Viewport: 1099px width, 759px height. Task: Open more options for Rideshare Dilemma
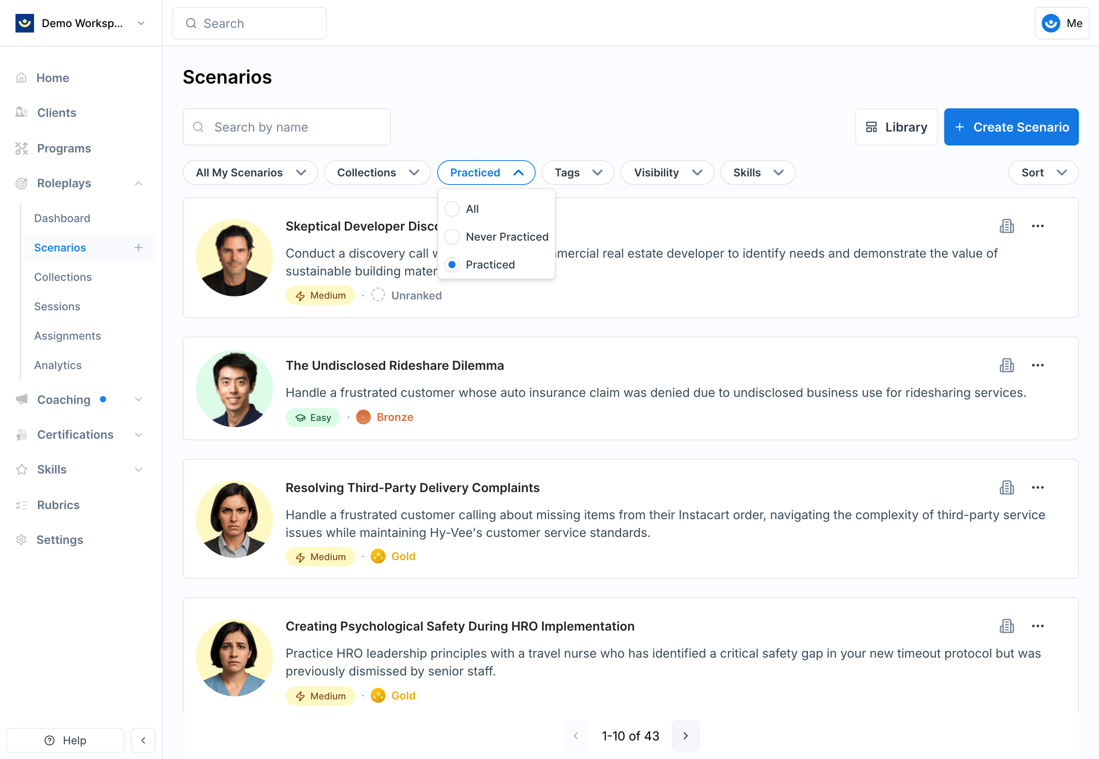(x=1037, y=365)
